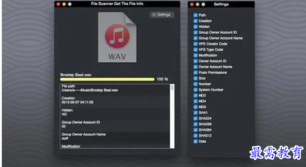The image size is (306, 167).
Task: Zoom the File Scanner window
Action: (x=70, y=4)
